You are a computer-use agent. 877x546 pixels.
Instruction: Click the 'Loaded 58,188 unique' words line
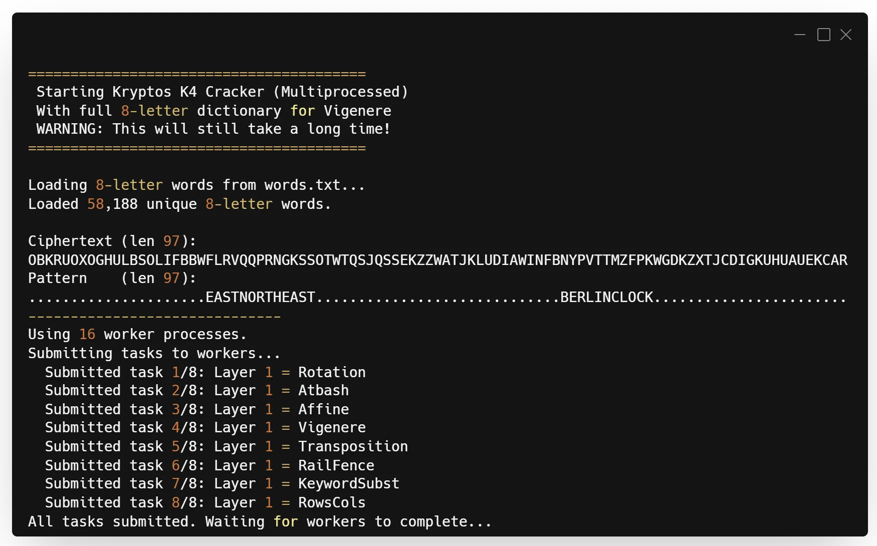(179, 204)
